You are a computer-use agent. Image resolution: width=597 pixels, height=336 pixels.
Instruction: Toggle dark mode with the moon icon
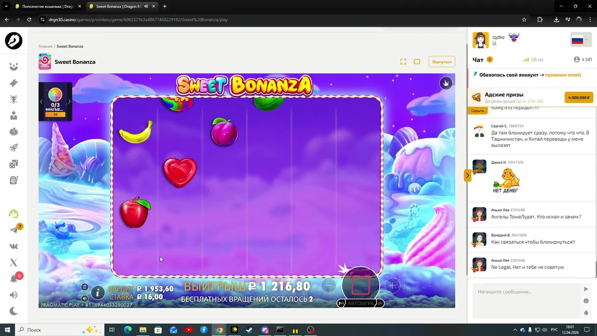[x=14, y=311]
